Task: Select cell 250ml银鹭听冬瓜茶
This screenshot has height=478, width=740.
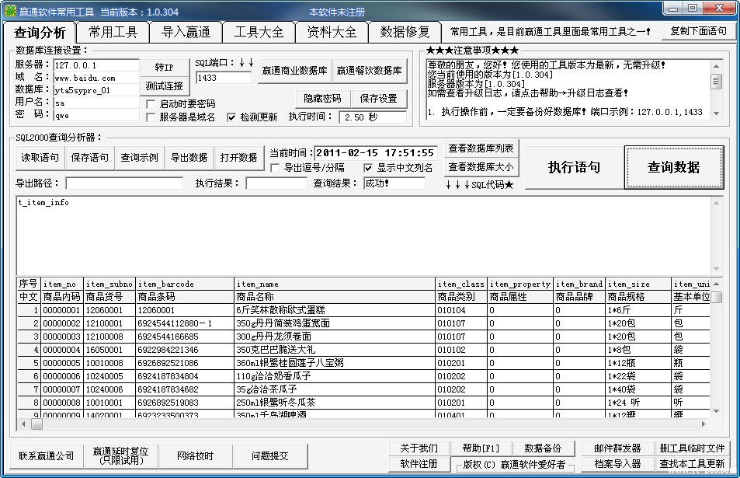Action: point(335,403)
